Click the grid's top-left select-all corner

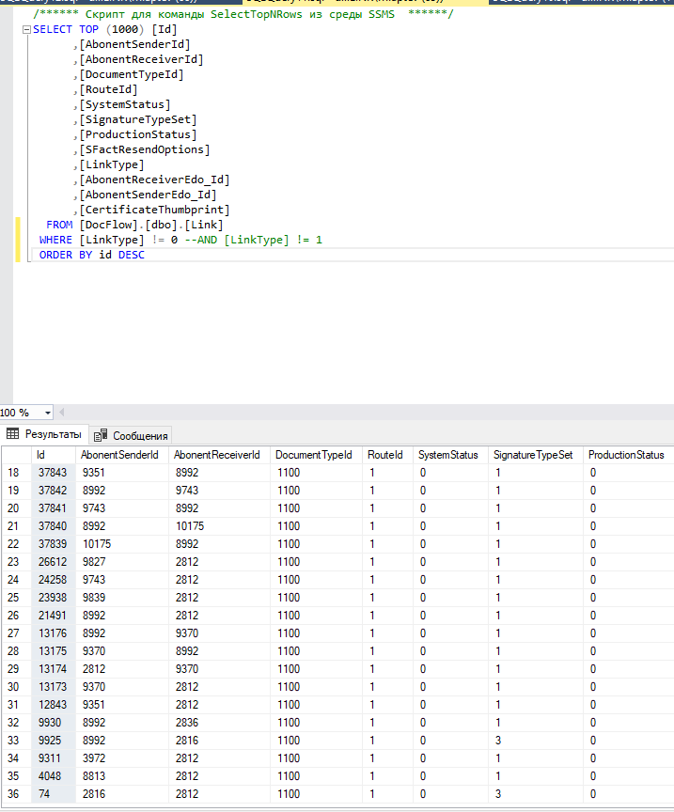[x=15, y=455]
